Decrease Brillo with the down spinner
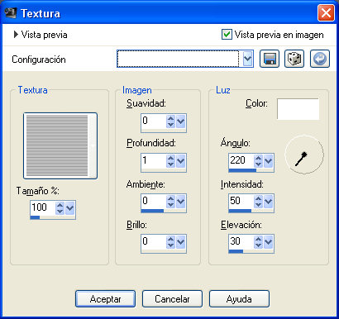Viewport: 339px width, 319px height. pos(170,245)
